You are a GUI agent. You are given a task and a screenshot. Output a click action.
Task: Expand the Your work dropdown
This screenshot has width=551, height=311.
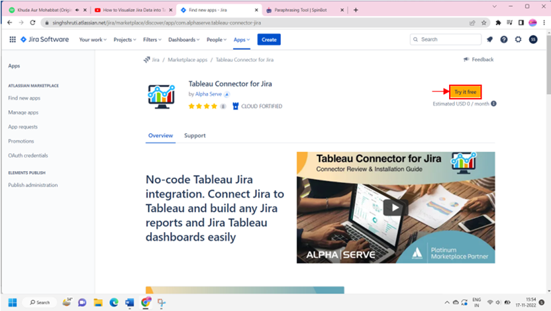93,39
